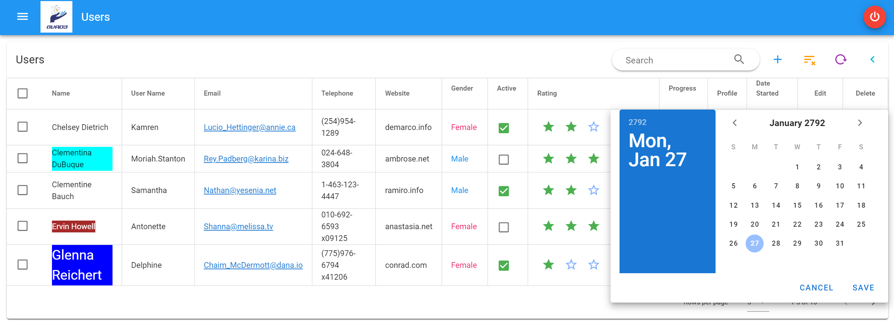Click the cyan Clementina DuBuque name cell
Viewport: 894px width, 323px height.
(x=82, y=159)
